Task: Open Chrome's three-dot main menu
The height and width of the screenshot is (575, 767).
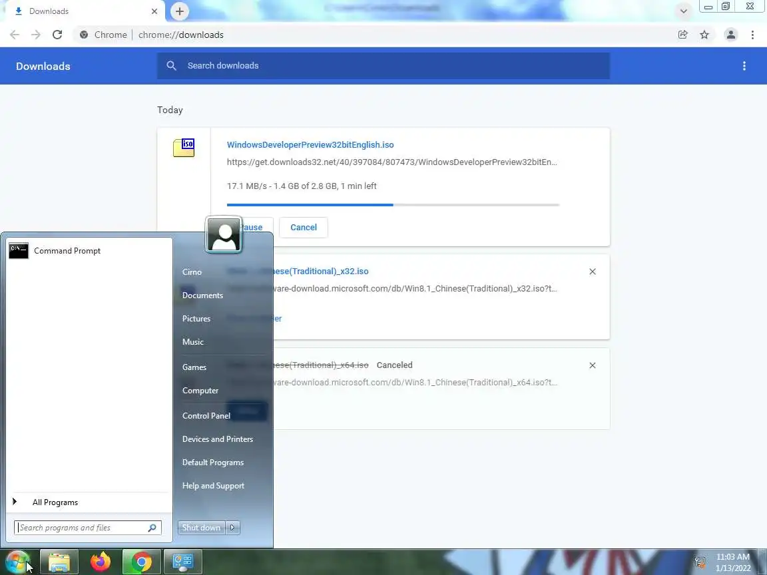Action: pyautogui.click(x=752, y=35)
